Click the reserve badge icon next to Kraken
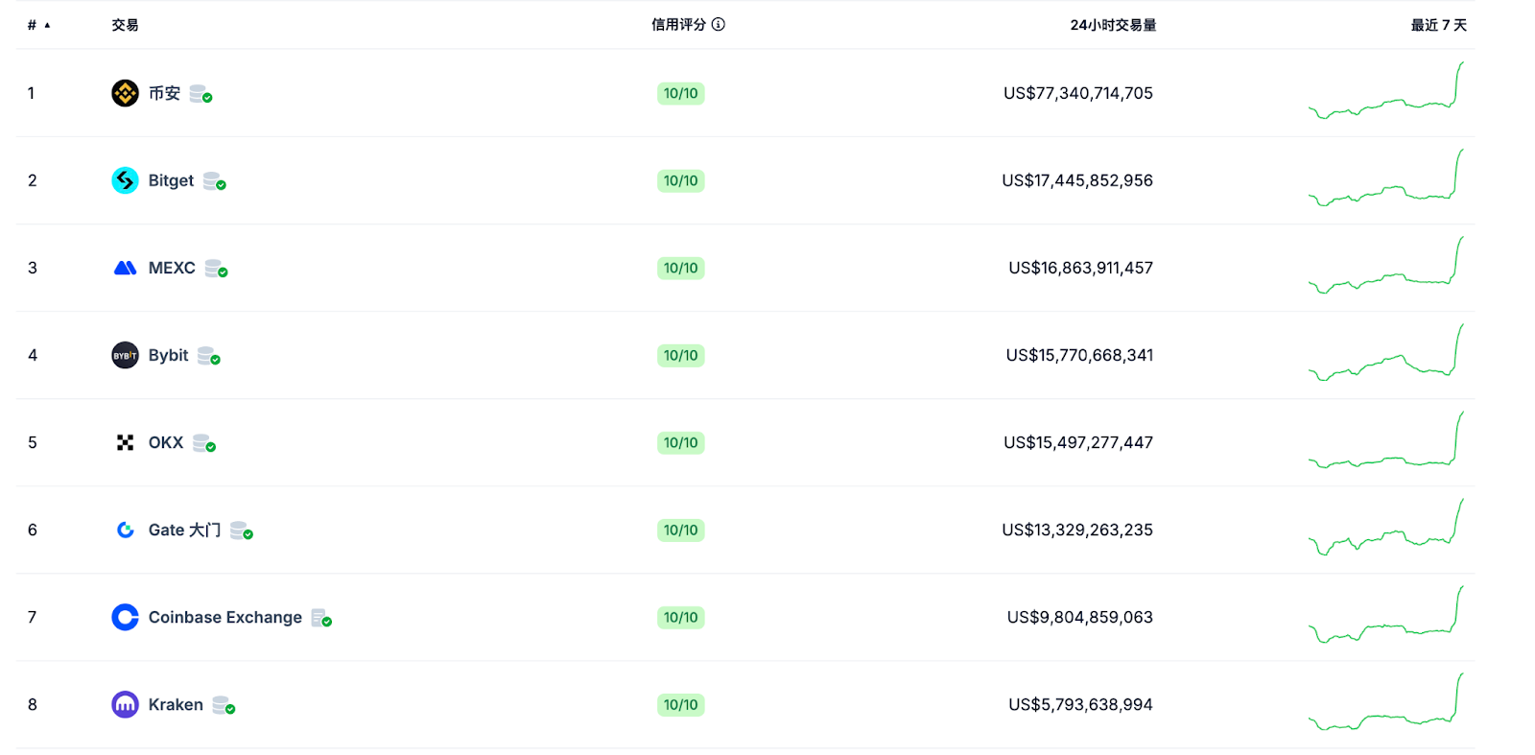1535x755 pixels. pos(224,705)
